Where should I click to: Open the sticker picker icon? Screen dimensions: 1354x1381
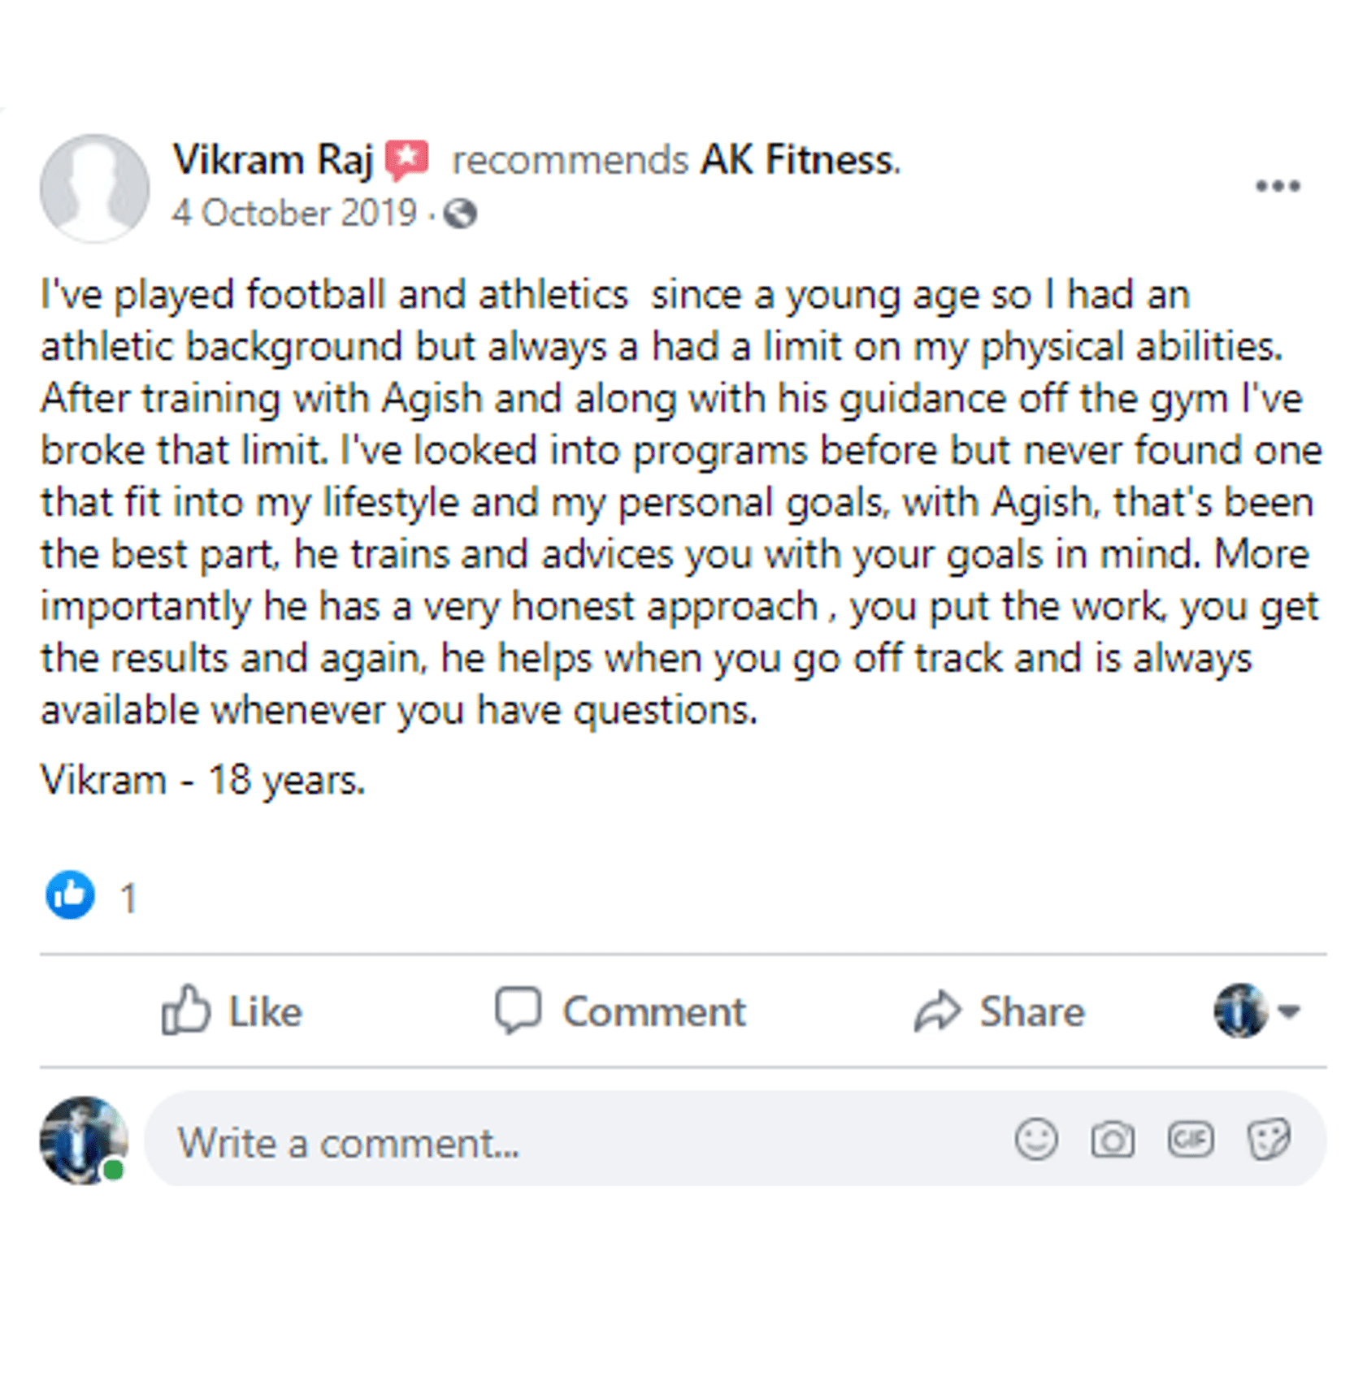(1268, 1139)
